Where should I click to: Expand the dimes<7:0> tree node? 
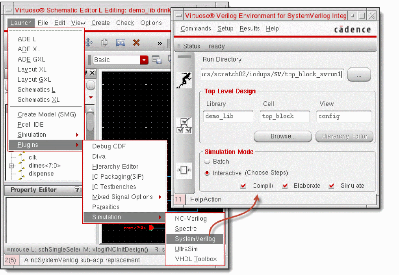pyautogui.click(x=11, y=166)
